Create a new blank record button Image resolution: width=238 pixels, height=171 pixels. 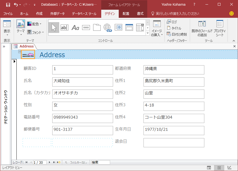[59, 162]
